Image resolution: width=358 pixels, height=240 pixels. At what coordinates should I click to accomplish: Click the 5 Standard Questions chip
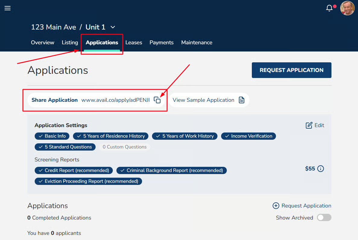tap(65, 147)
